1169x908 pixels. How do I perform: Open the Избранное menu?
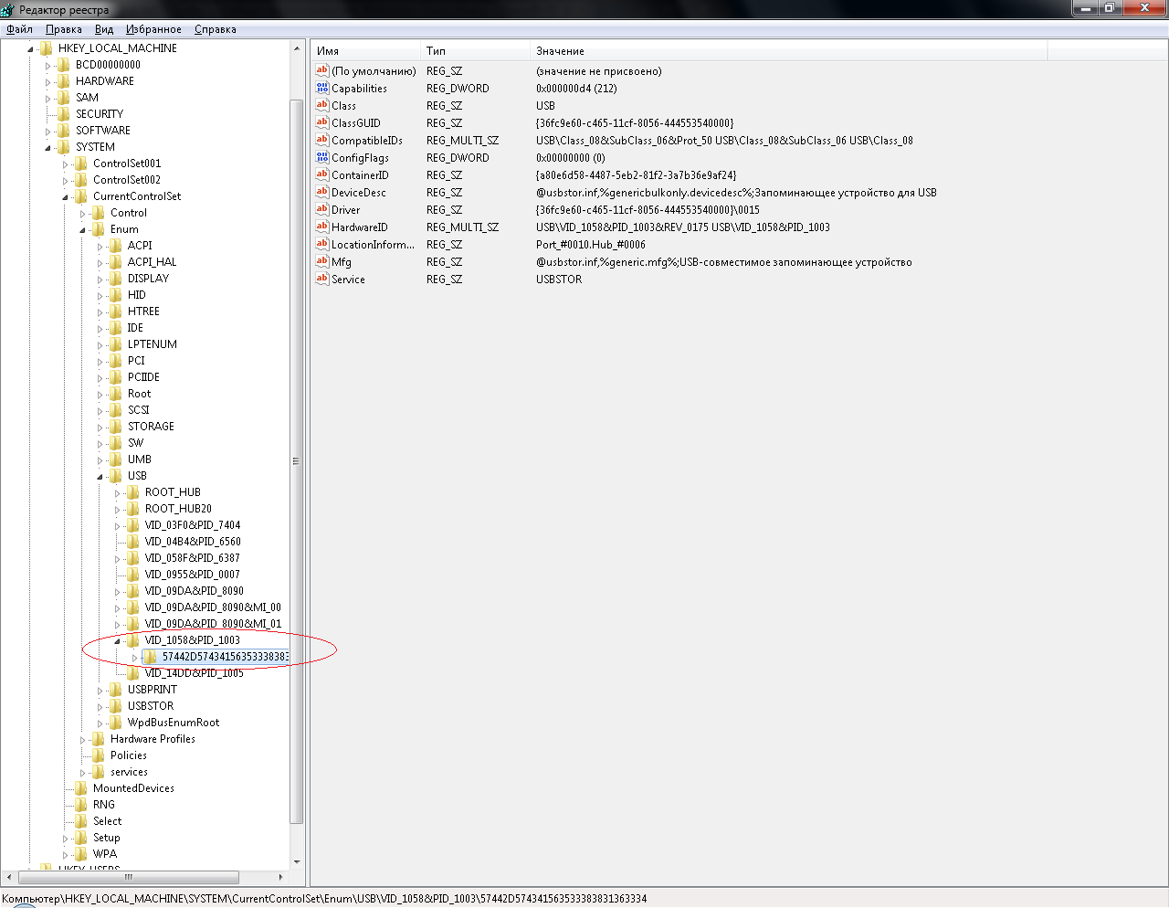[x=153, y=29]
